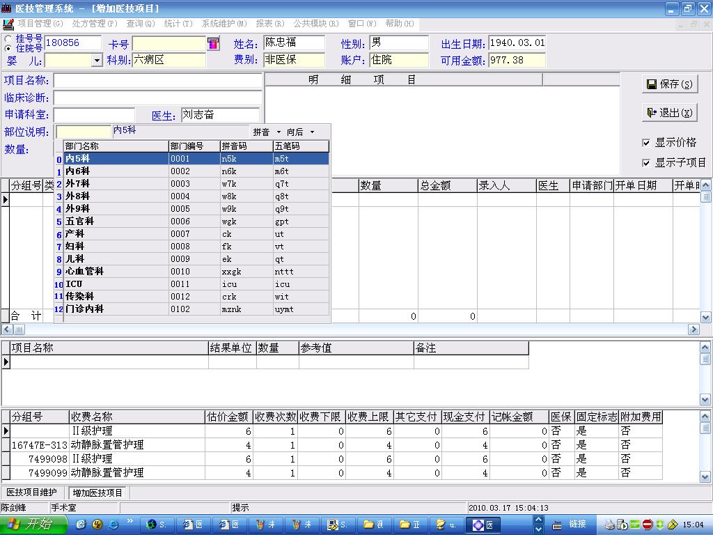Image resolution: width=713 pixels, height=535 pixels.
Task: Open the 查询(Q) menu
Action: coord(141,24)
